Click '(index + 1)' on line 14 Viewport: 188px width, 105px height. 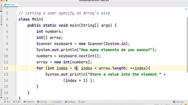pyautogui.click(x=75, y=80)
